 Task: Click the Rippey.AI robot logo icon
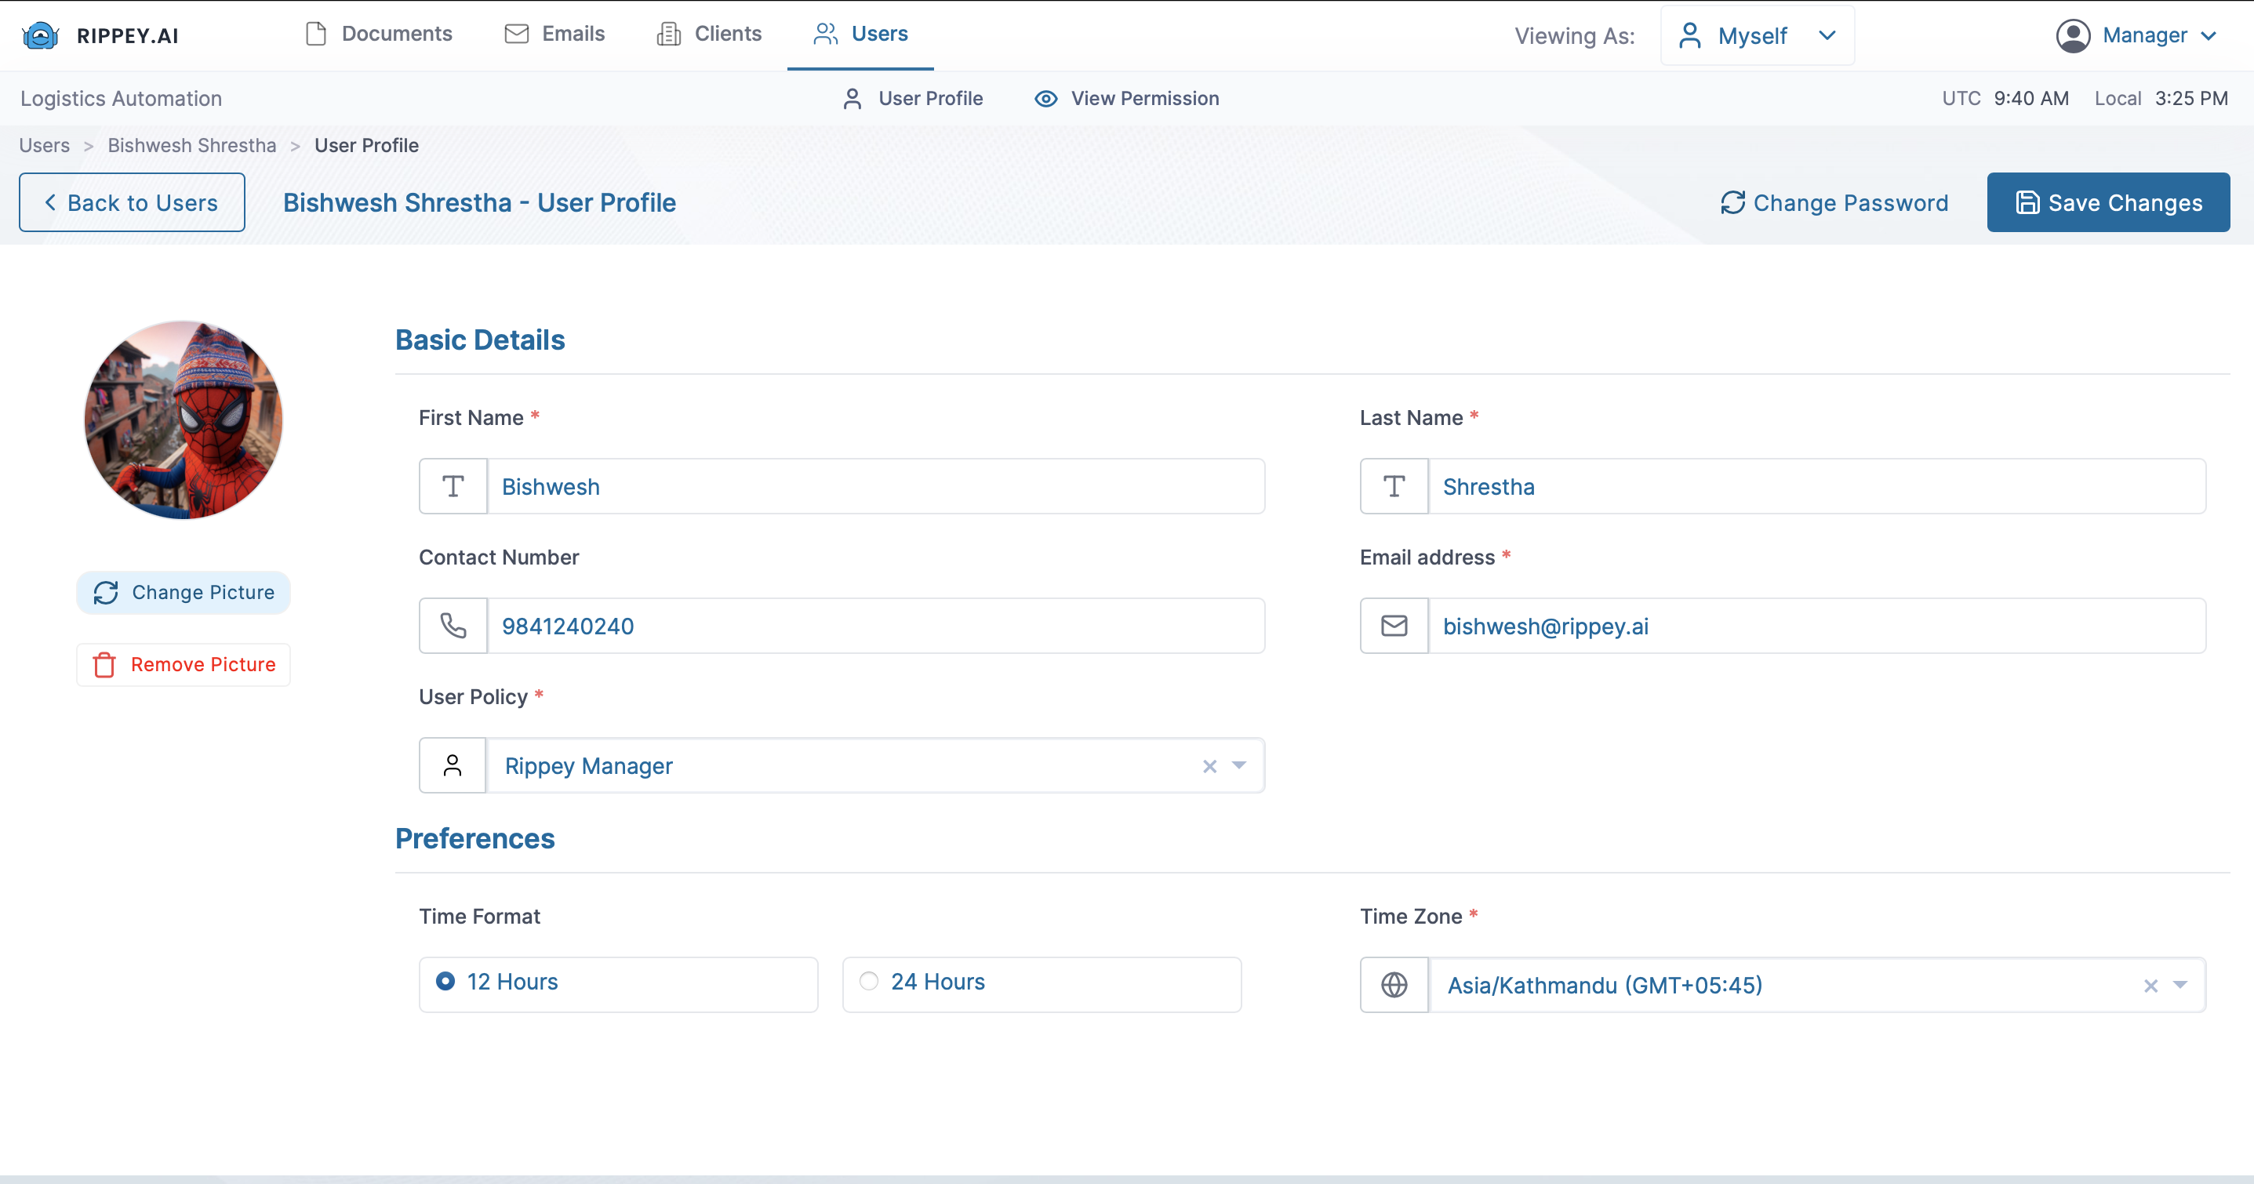point(40,35)
